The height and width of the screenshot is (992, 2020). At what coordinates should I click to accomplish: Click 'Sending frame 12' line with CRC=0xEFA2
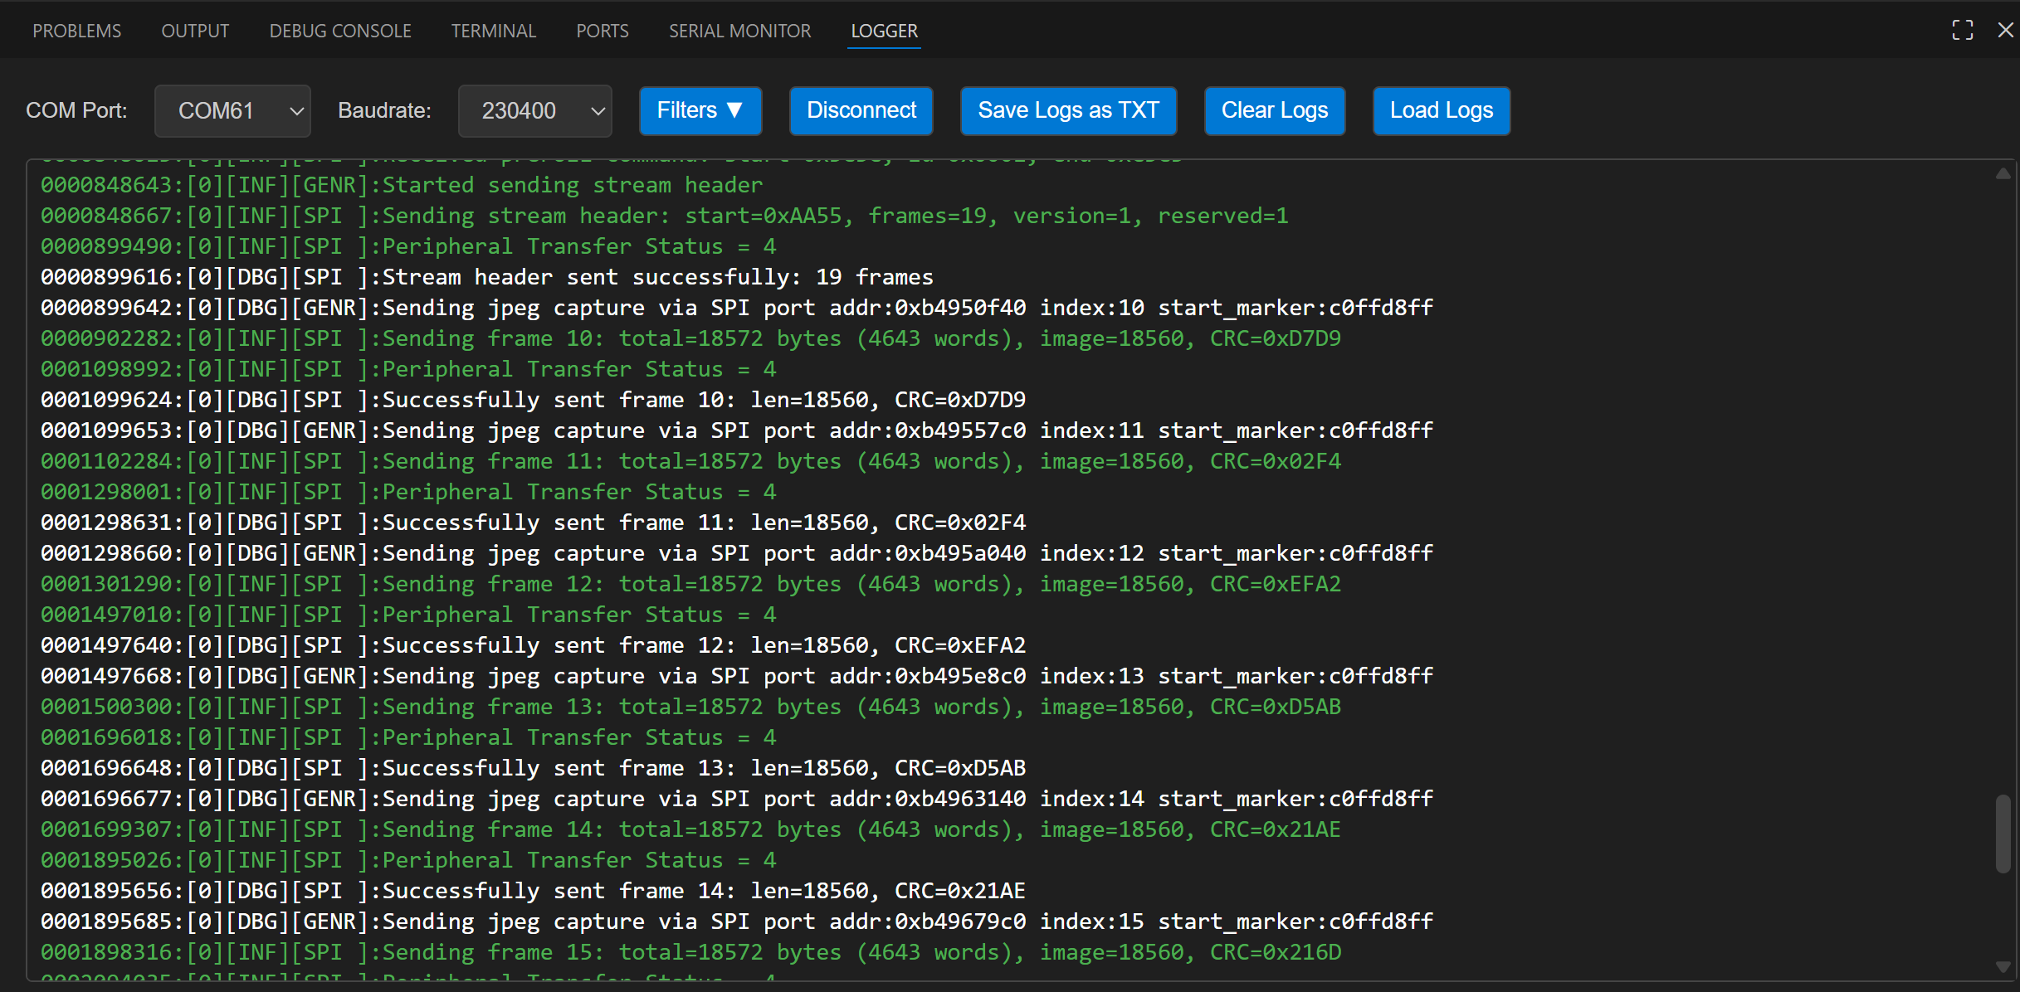690,584
